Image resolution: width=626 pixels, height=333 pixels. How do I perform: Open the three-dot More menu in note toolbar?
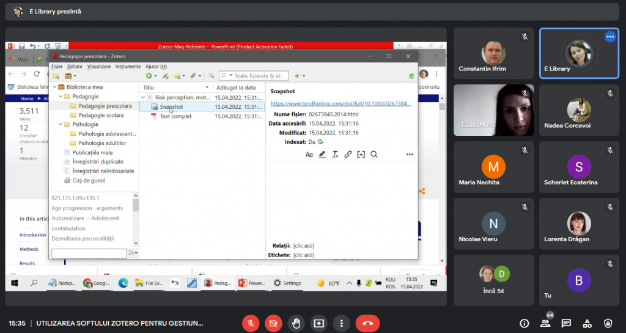point(410,154)
